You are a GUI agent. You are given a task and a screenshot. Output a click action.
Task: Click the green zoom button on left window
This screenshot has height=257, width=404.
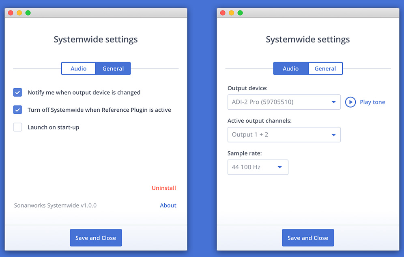[x=28, y=13]
